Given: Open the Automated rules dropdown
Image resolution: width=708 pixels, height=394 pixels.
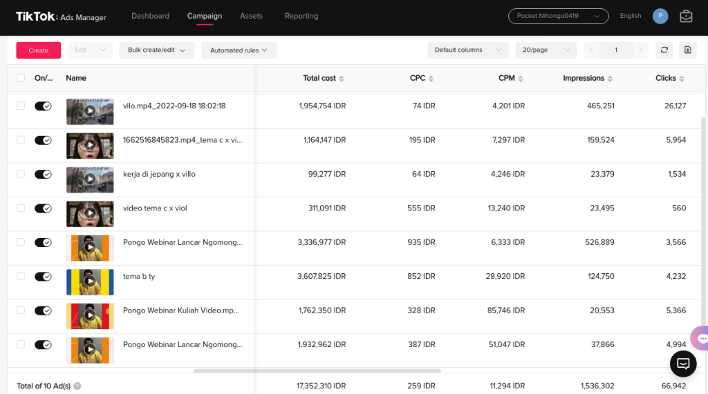Looking at the screenshot, I should [x=239, y=50].
